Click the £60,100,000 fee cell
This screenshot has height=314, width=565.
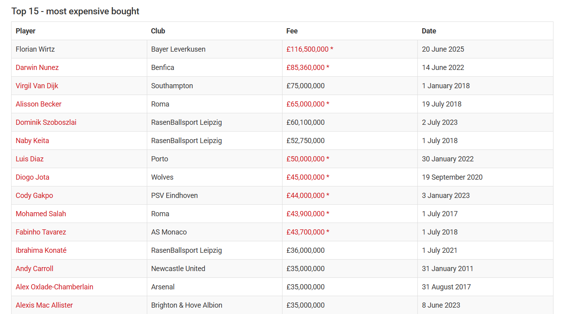tap(350, 122)
